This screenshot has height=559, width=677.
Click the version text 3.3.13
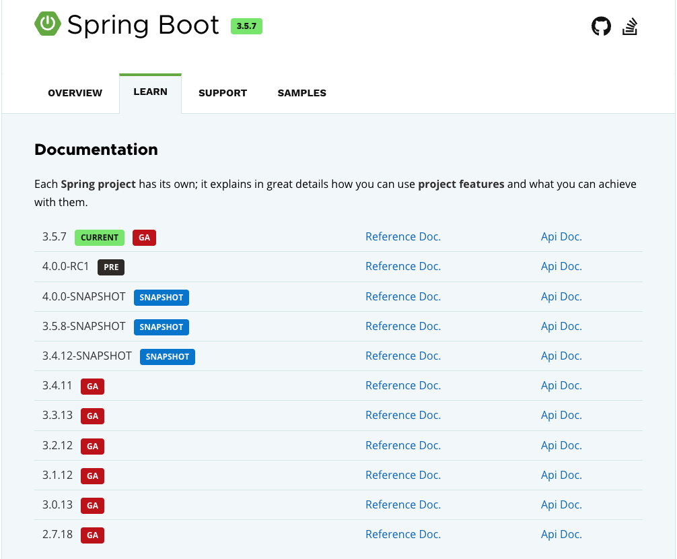57,415
